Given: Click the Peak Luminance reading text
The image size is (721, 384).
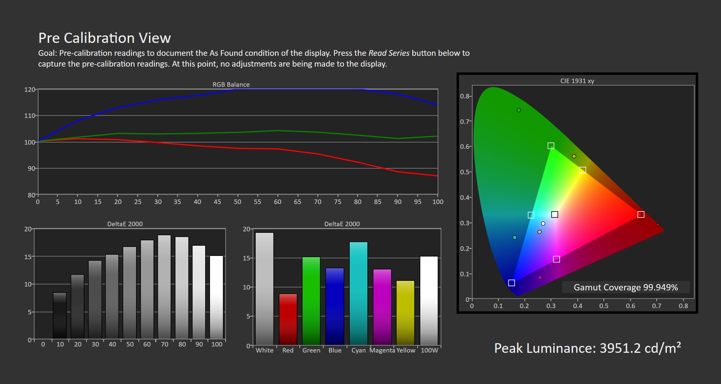Looking at the screenshot, I should point(588,348).
